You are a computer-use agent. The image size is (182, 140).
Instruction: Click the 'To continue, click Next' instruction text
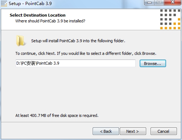tap(86, 53)
